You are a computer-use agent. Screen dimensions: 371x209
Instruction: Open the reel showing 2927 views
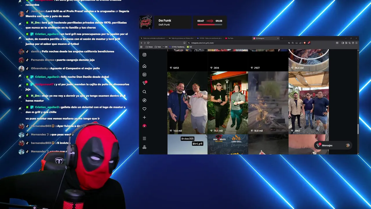268,60
